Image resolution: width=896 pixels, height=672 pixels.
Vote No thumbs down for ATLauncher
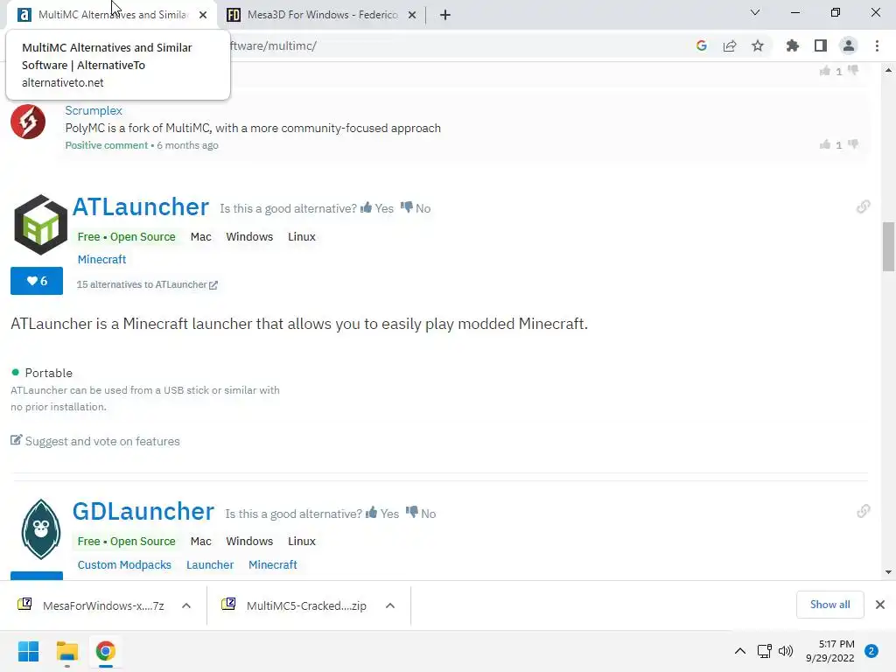[416, 208]
